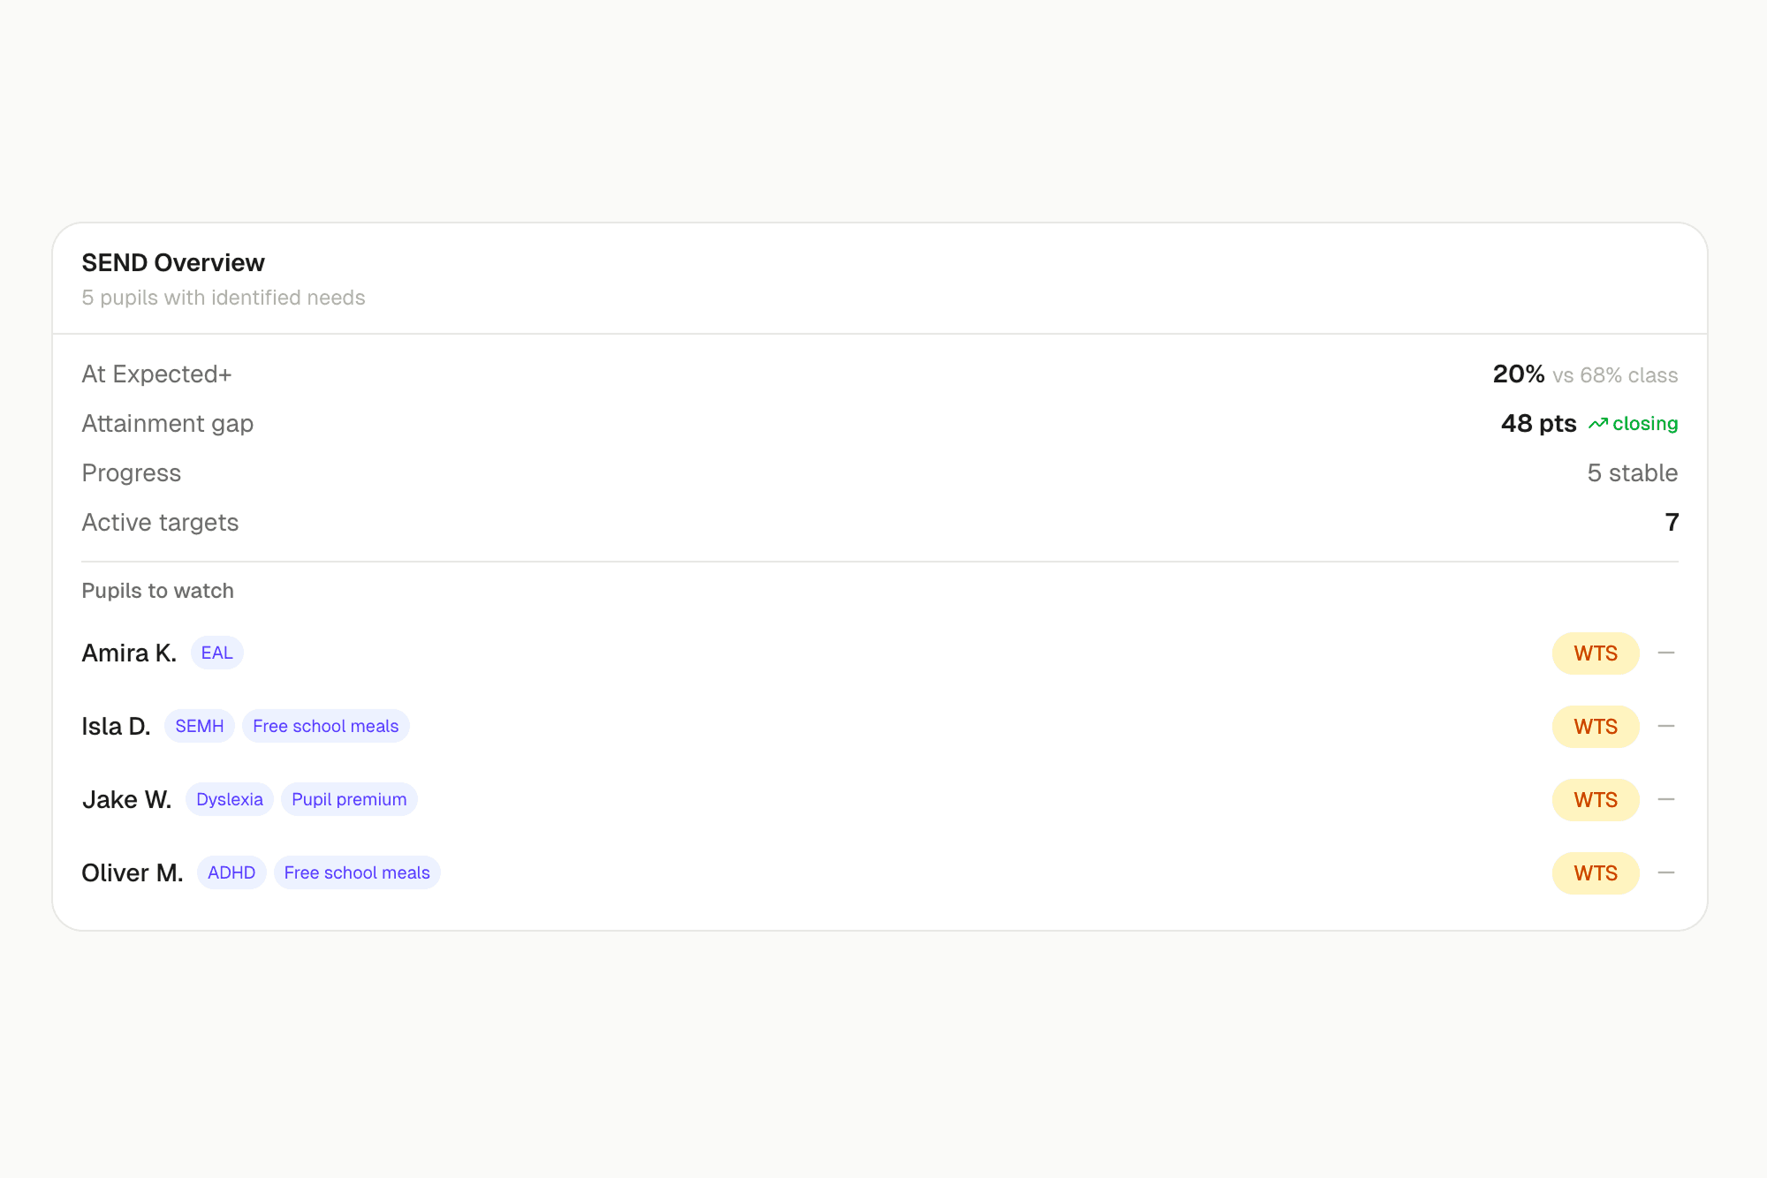Open pupil Jake W.
Screen dimensions: 1767x1178
pyautogui.click(x=126, y=800)
